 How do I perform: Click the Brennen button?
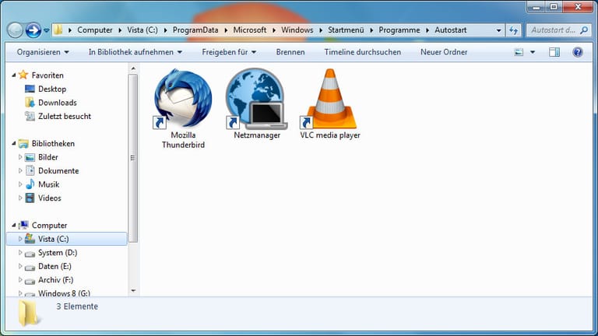pos(290,52)
